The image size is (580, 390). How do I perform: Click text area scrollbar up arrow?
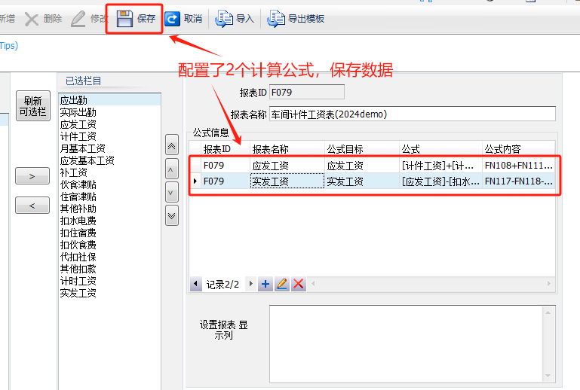coord(548,312)
